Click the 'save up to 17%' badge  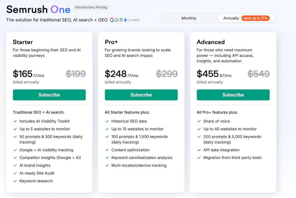pyautogui.click(x=255, y=18)
